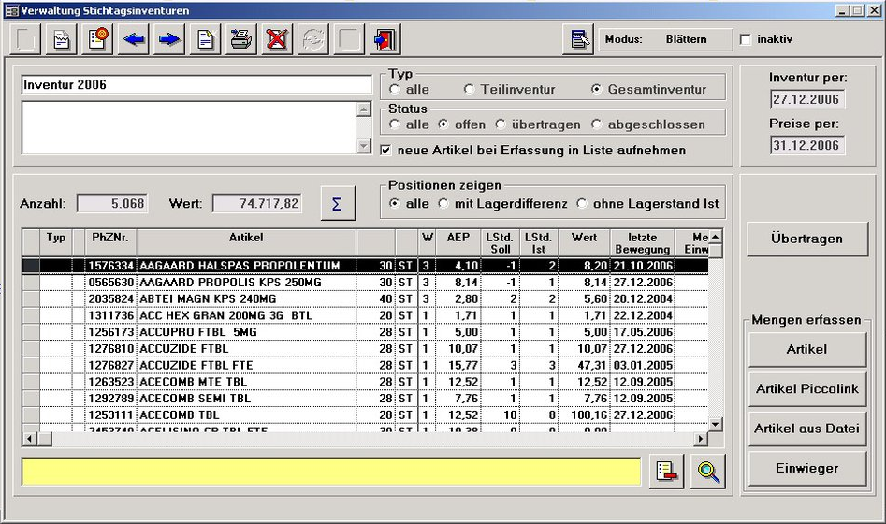Click the Übertragen button
This screenshot has width=886, height=524.
click(807, 239)
